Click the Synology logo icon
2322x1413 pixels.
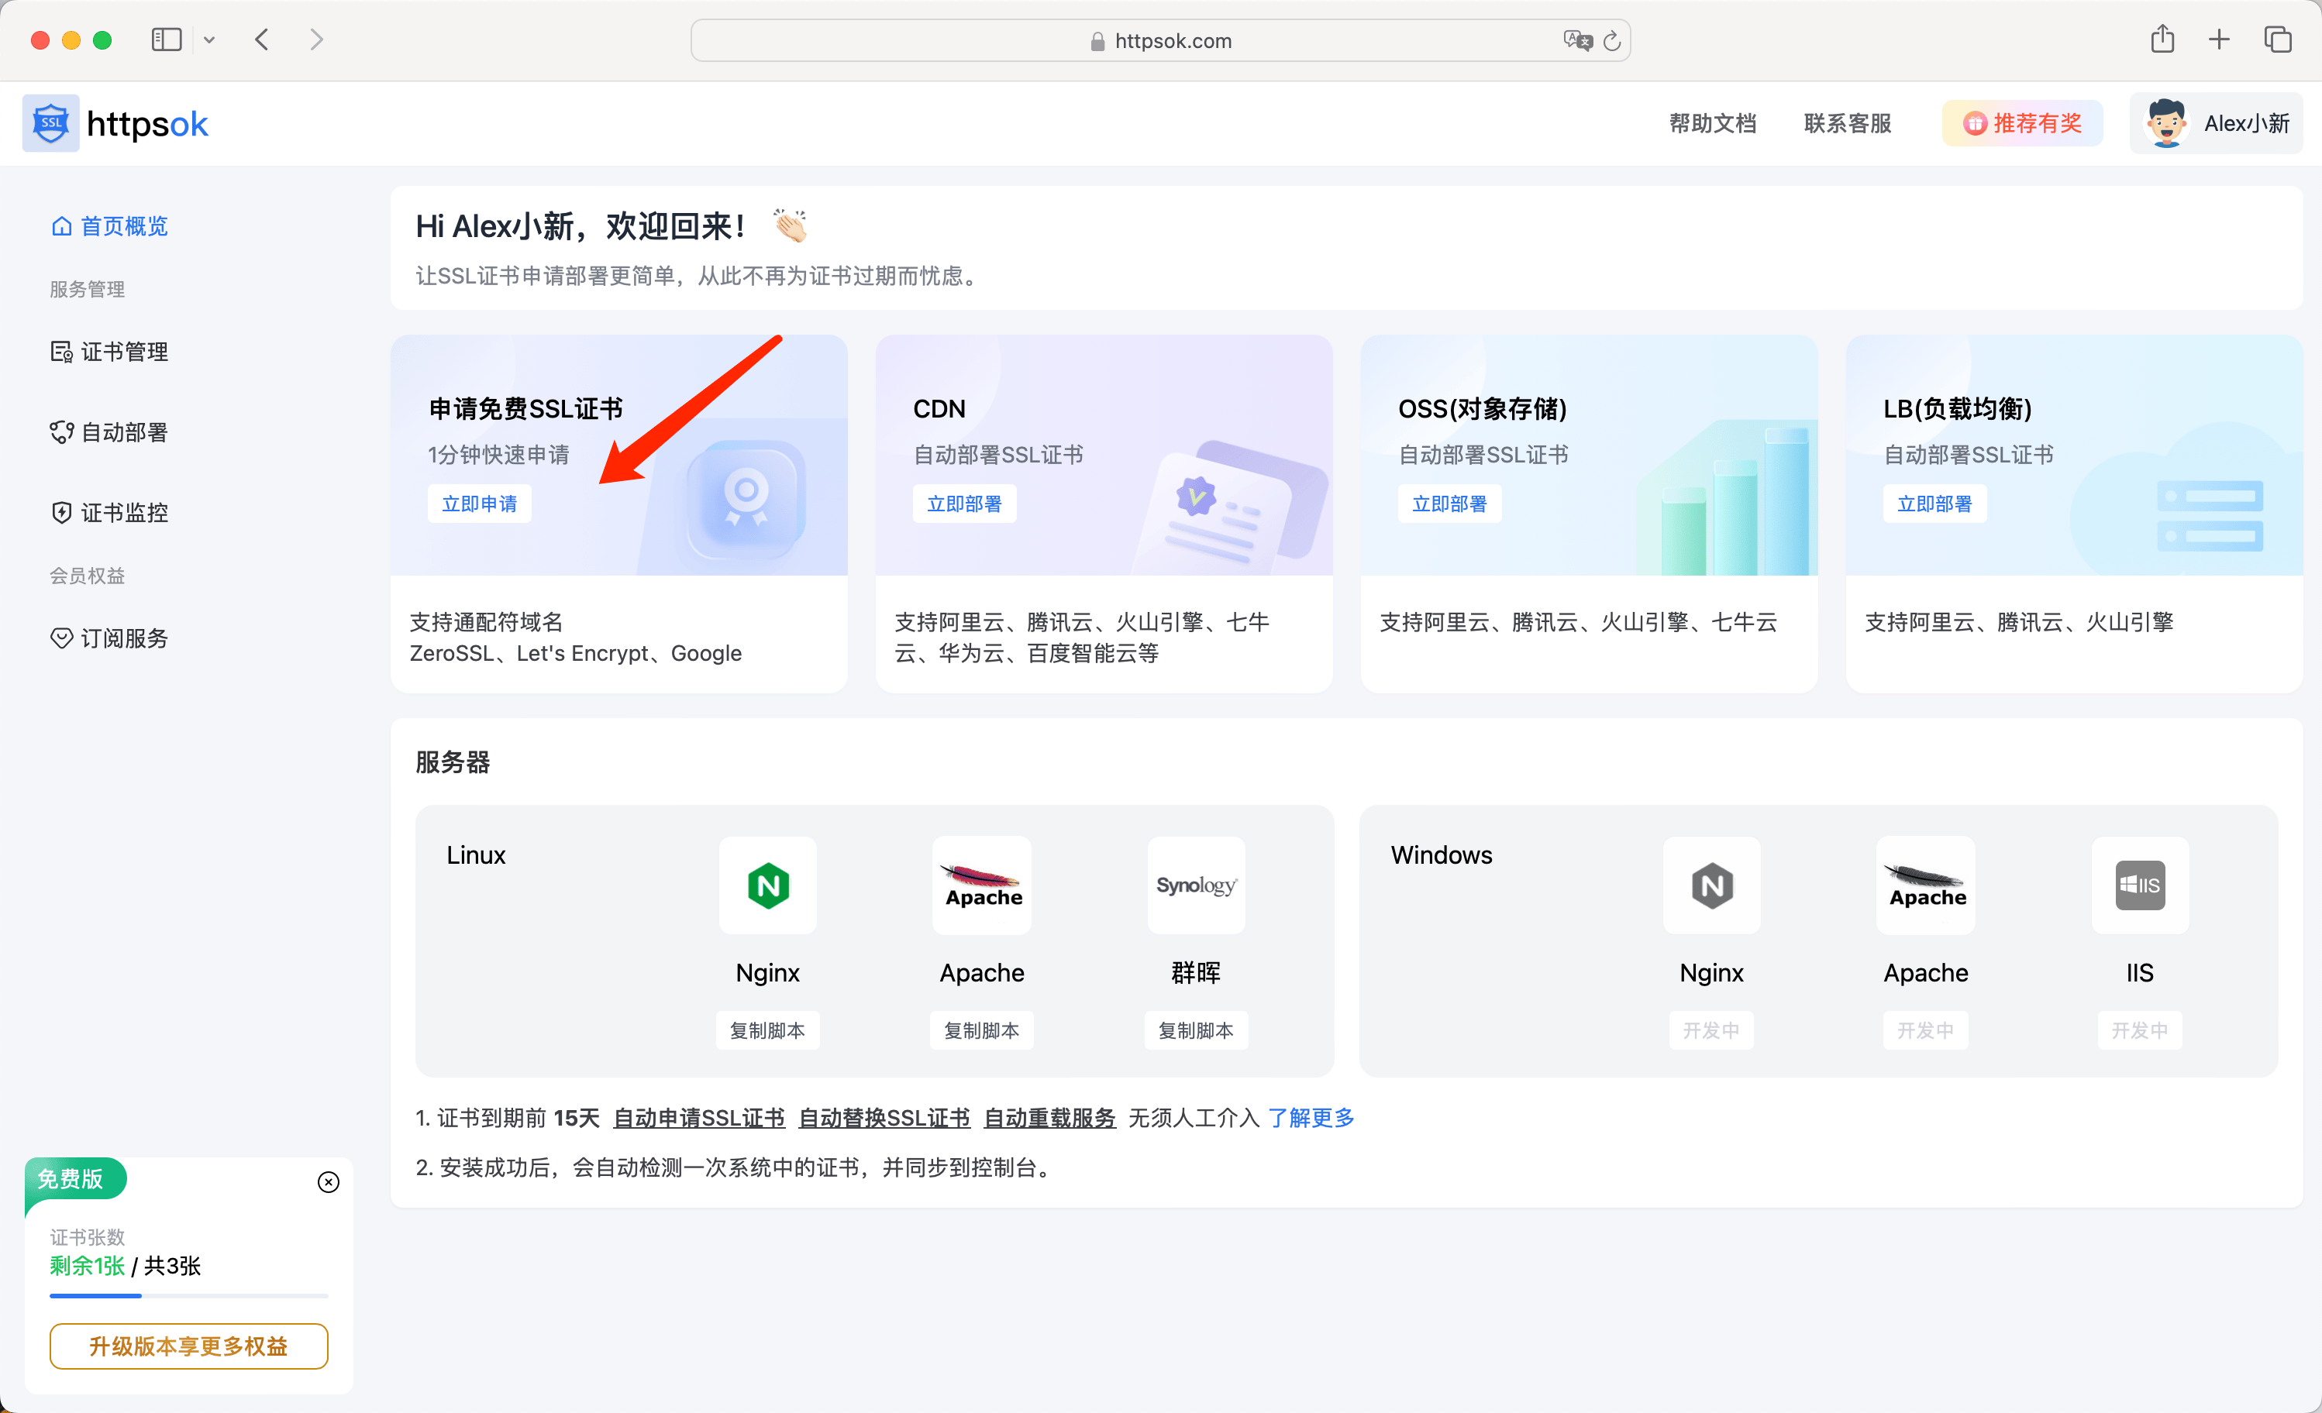[x=1195, y=885]
